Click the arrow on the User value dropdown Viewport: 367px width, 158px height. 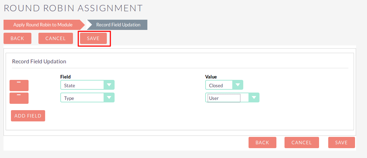pyautogui.click(x=254, y=98)
